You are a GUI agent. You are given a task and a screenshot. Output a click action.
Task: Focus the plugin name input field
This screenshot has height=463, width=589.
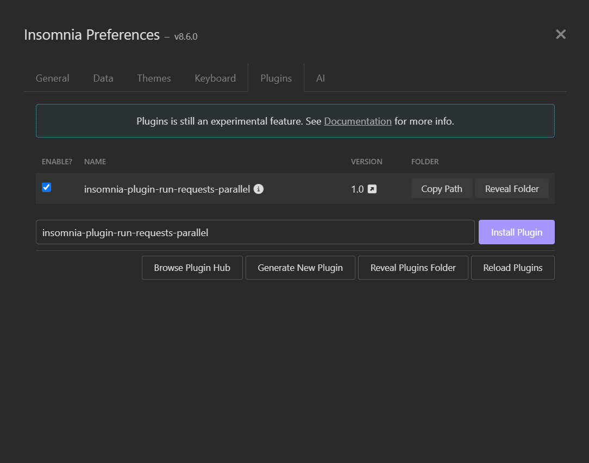[x=255, y=232]
